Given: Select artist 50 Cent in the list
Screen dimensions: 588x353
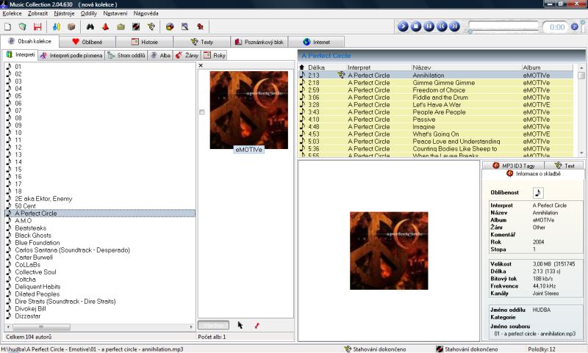Looking at the screenshot, I should [x=25, y=206].
